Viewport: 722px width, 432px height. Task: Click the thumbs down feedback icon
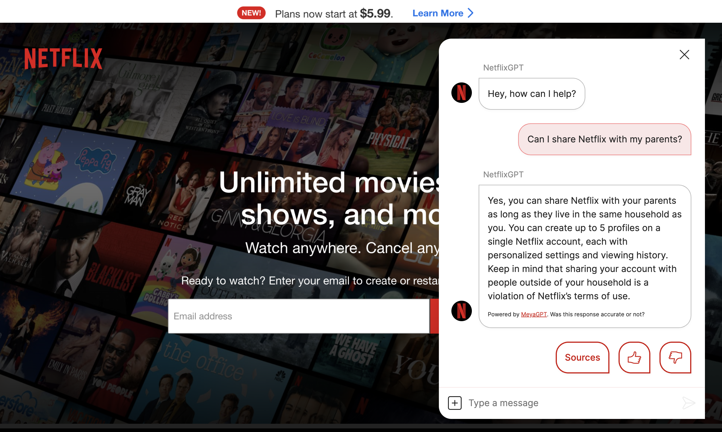tap(675, 358)
